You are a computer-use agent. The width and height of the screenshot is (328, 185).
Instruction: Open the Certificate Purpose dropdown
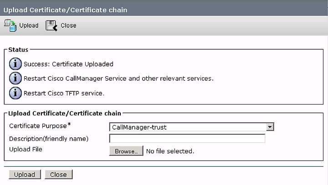(x=192, y=127)
